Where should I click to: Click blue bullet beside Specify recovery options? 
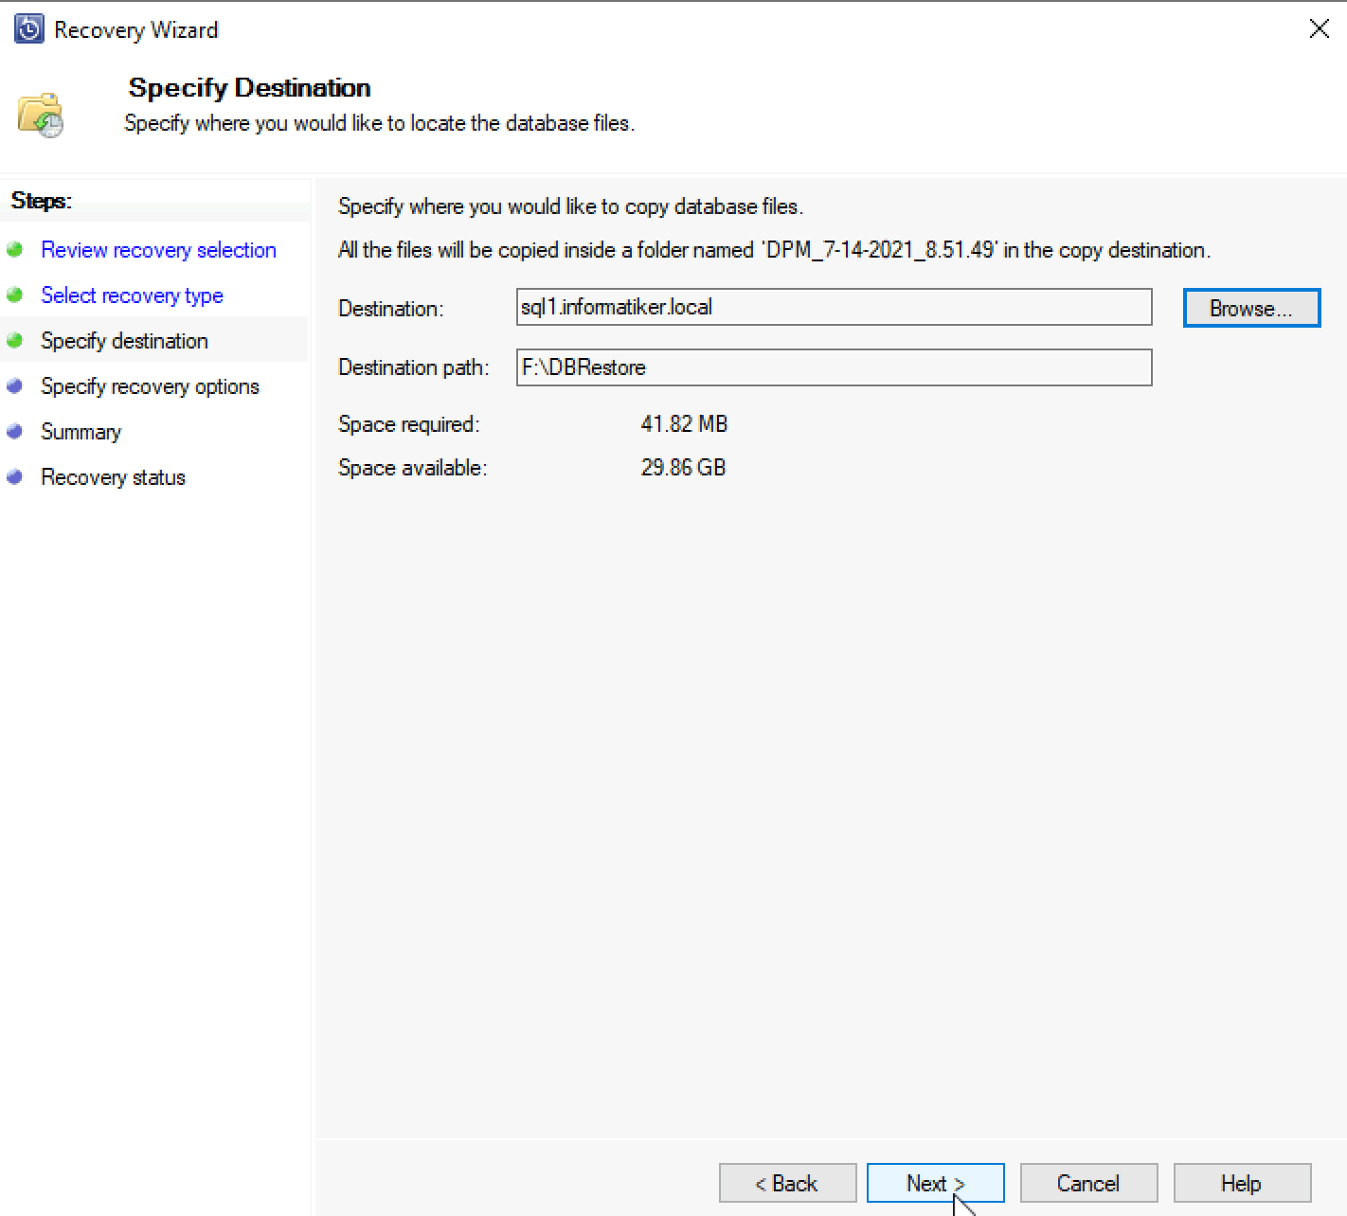point(14,385)
